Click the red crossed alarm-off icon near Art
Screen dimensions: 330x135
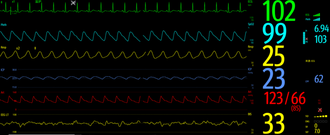(320, 110)
